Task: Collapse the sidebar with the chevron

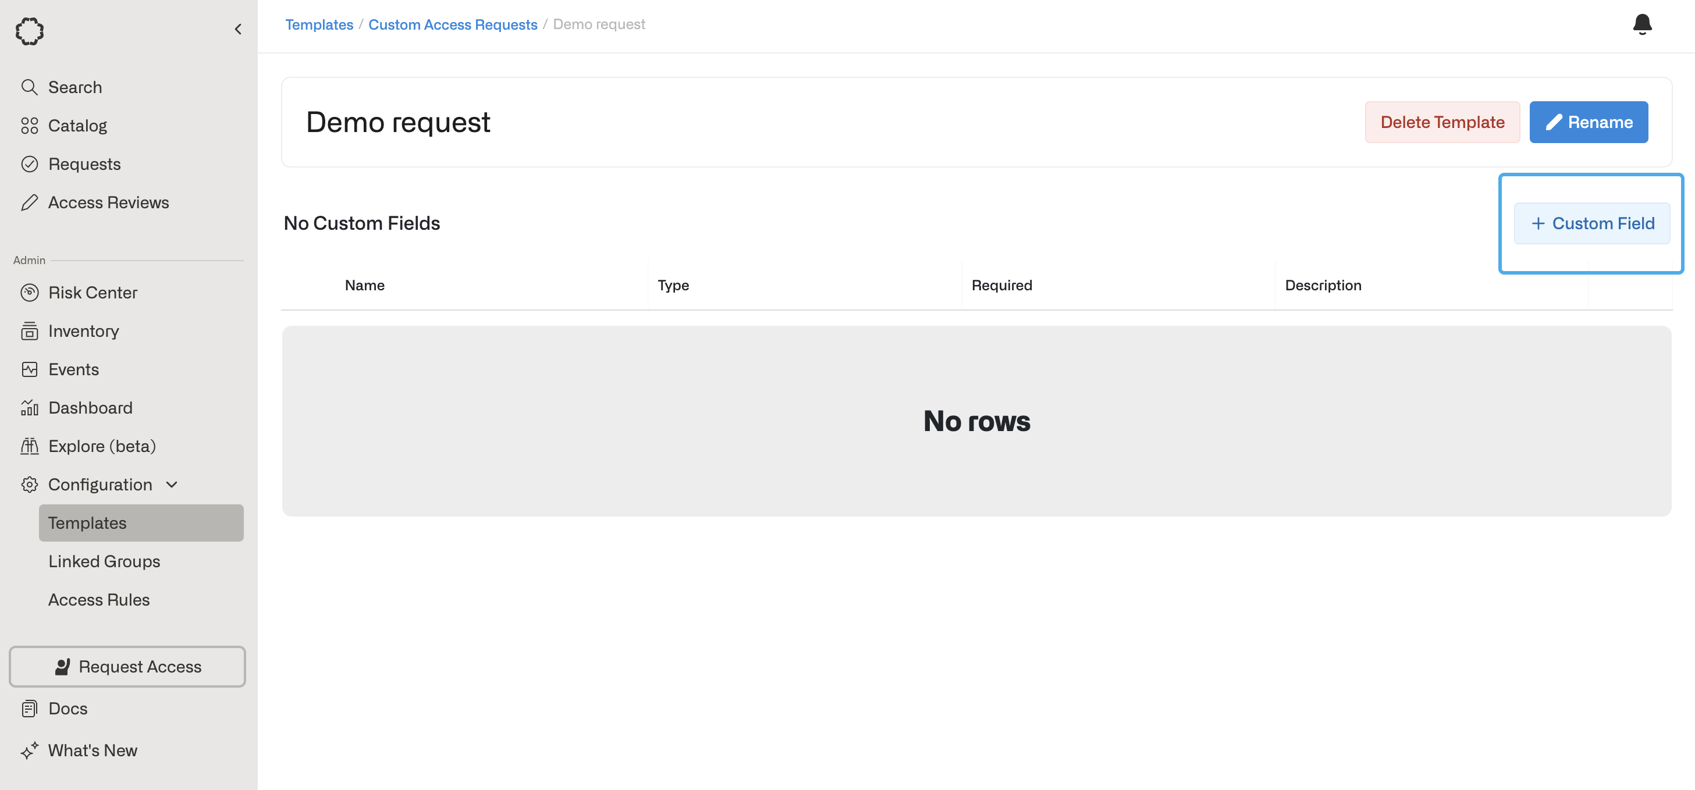Action: click(x=238, y=29)
